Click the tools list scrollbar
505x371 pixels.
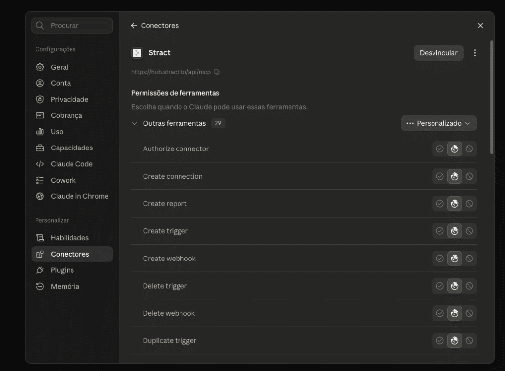(x=492, y=97)
